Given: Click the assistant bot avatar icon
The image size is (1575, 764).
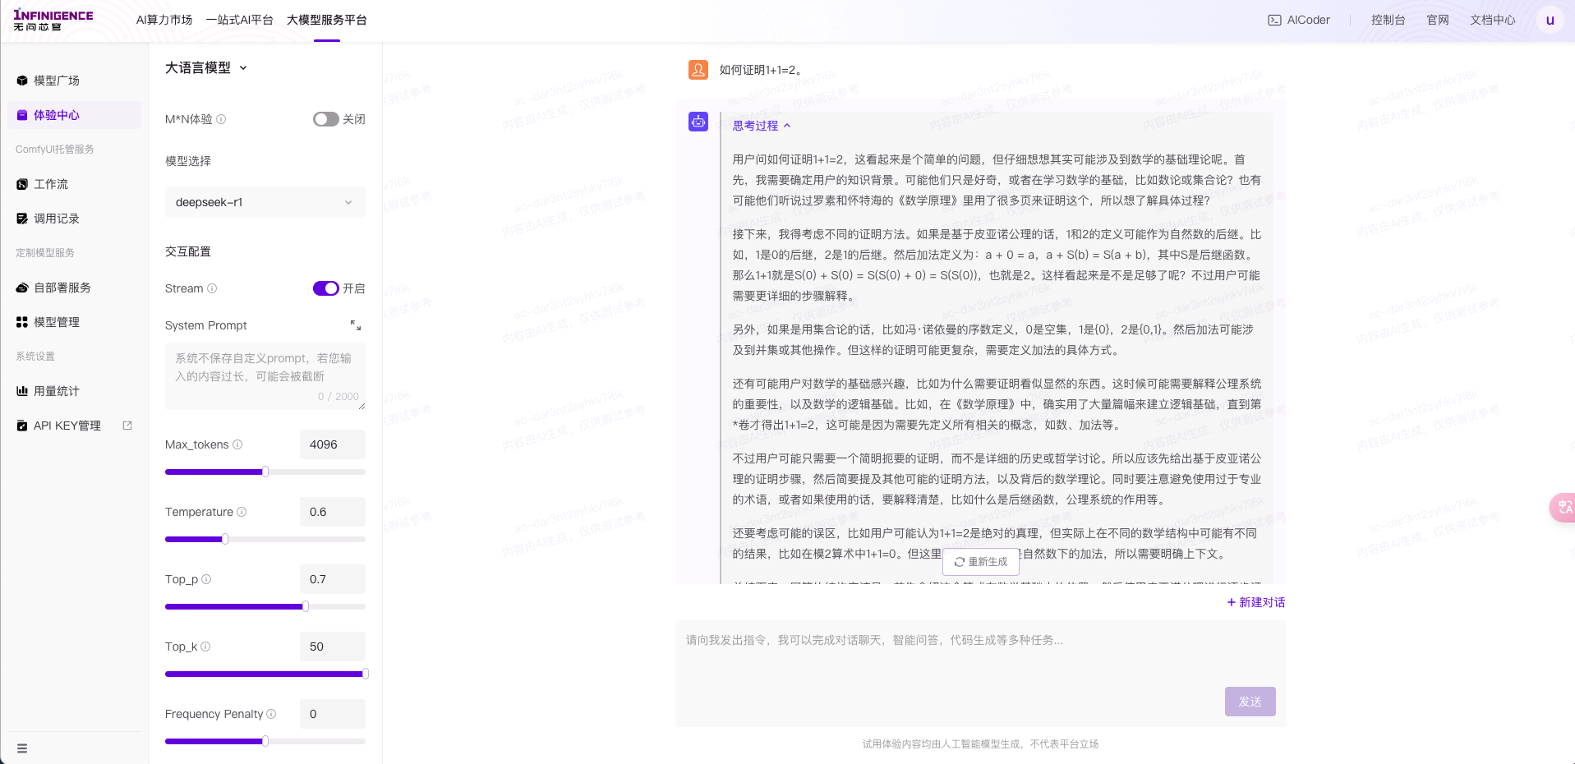Looking at the screenshot, I should click(x=698, y=122).
